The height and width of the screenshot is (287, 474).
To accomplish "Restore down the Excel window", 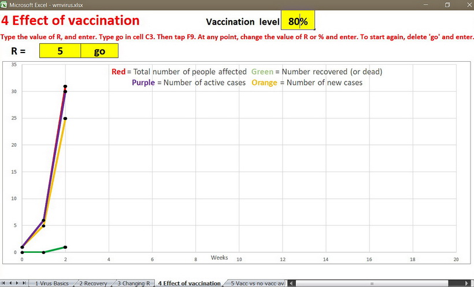I will pos(447,5).
